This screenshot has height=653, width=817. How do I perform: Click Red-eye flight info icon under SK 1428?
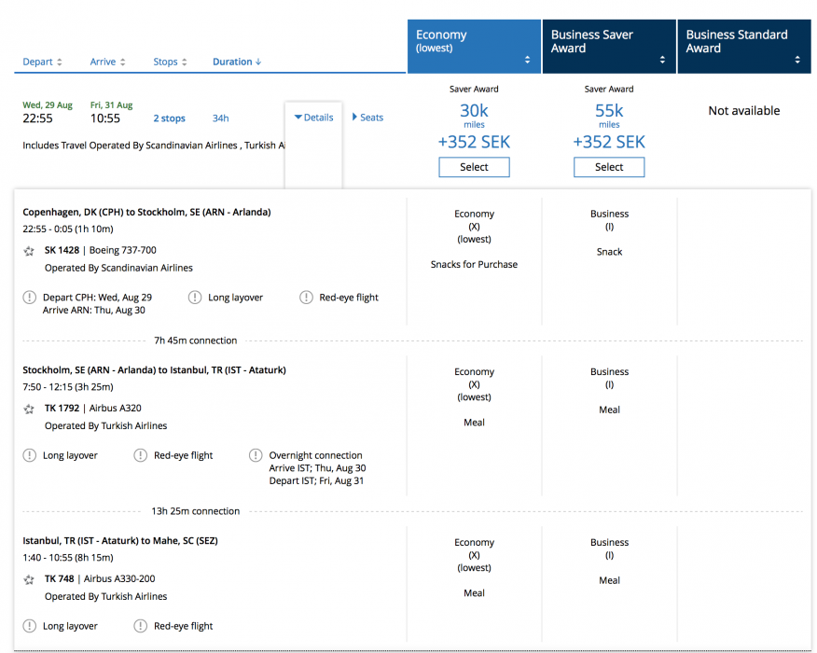click(x=306, y=298)
